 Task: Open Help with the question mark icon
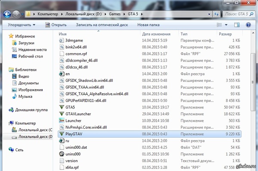click(248, 25)
